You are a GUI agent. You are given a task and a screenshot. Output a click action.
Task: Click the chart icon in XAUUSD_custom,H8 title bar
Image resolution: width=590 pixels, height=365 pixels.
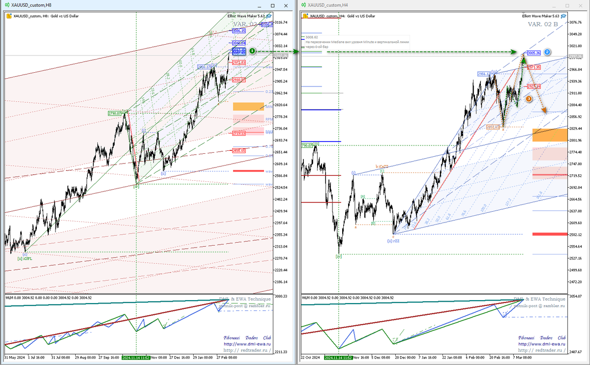tap(7, 5)
